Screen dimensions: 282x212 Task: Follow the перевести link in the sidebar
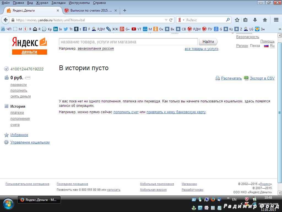tap(18, 85)
